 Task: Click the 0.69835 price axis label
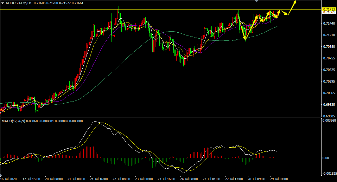point(329,104)
